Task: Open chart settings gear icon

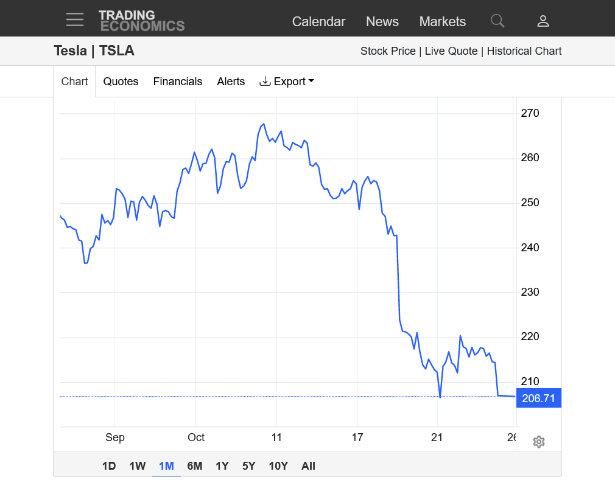Action: pyautogui.click(x=539, y=442)
